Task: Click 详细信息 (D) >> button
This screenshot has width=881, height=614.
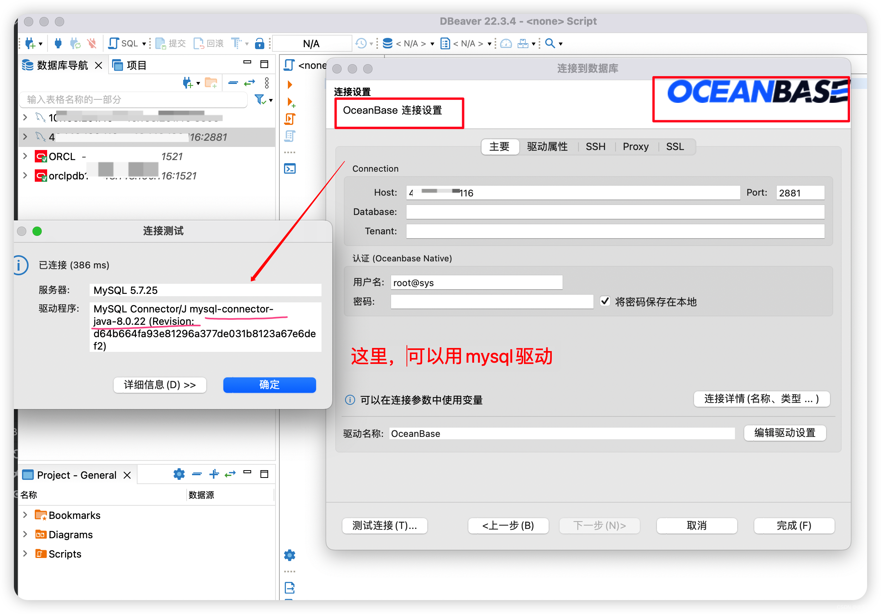Action: 160,385
